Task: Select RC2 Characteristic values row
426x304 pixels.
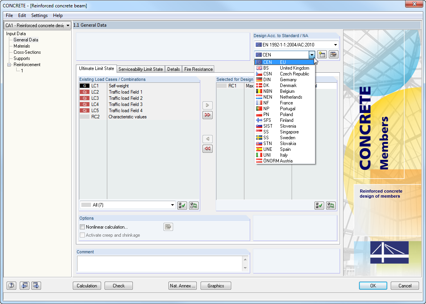Action: 140,117
